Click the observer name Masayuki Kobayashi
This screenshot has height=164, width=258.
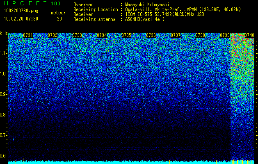click(147, 5)
